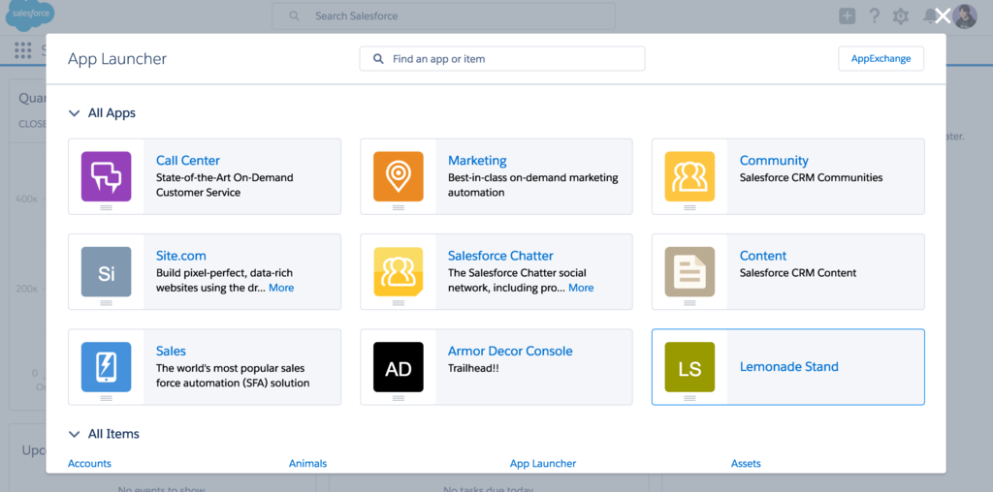The width and height of the screenshot is (993, 492).
Task: Grab the drag handle under Call Center icon
Action: [x=107, y=207]
